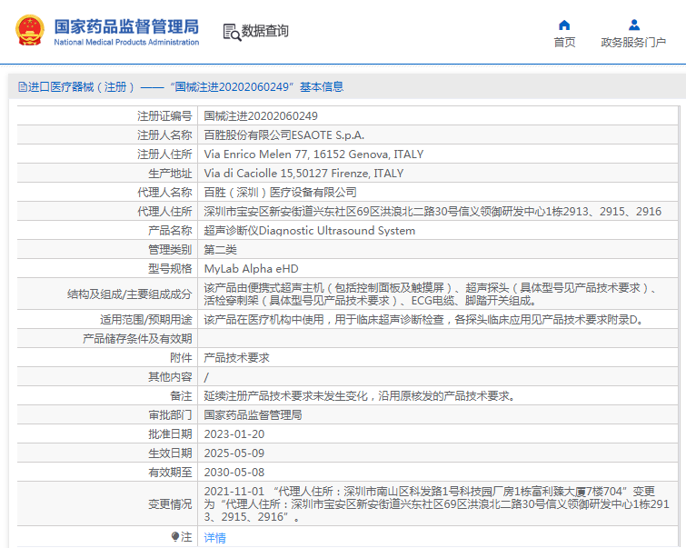This screenshot has height=548, width=686.
Task: Click the NMPA national emblem logo
Action: [x=30, y=30]
